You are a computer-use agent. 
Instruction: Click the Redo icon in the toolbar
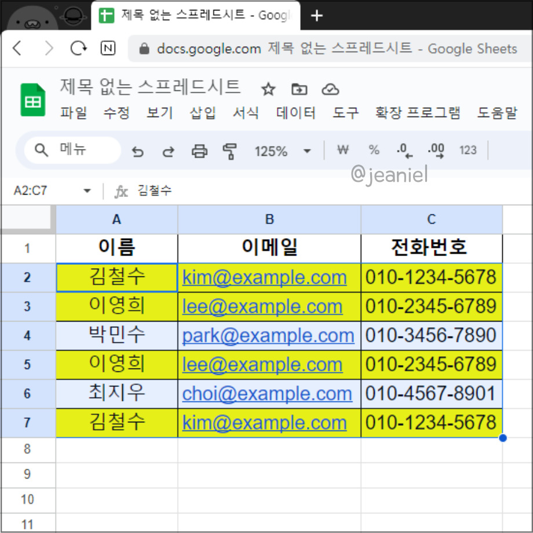click(x=168, y=151)
